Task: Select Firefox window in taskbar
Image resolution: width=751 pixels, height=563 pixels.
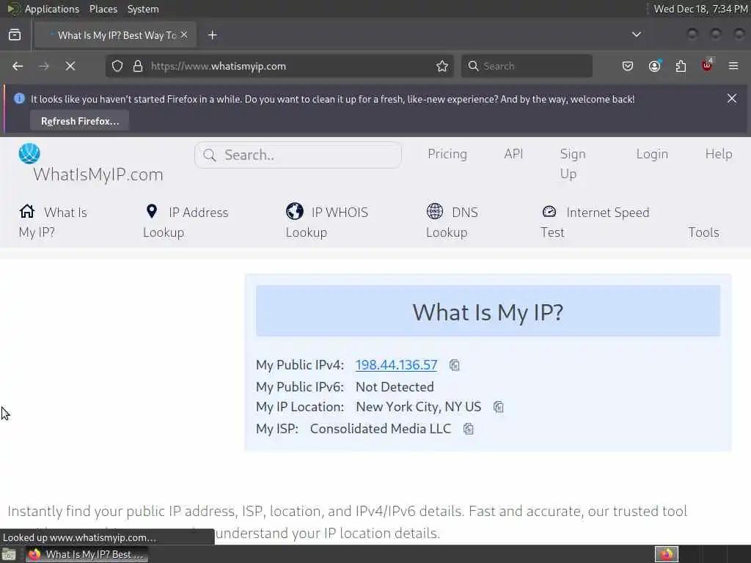Action: (x=87, y=554)
